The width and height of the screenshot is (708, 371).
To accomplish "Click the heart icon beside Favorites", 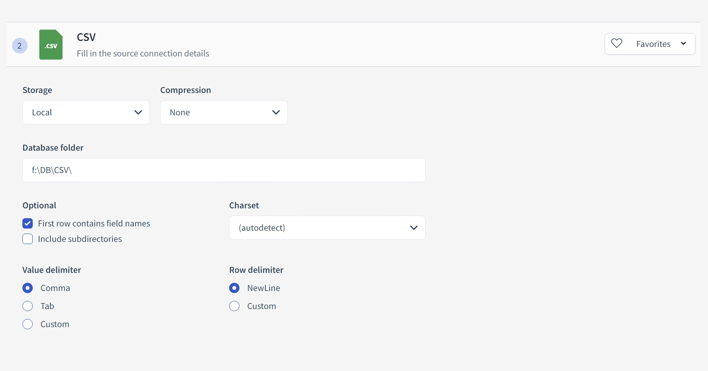I will (617, 43).
